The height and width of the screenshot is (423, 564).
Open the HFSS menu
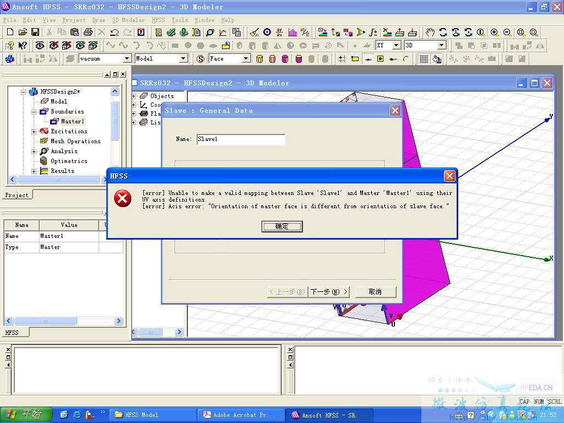158,20
